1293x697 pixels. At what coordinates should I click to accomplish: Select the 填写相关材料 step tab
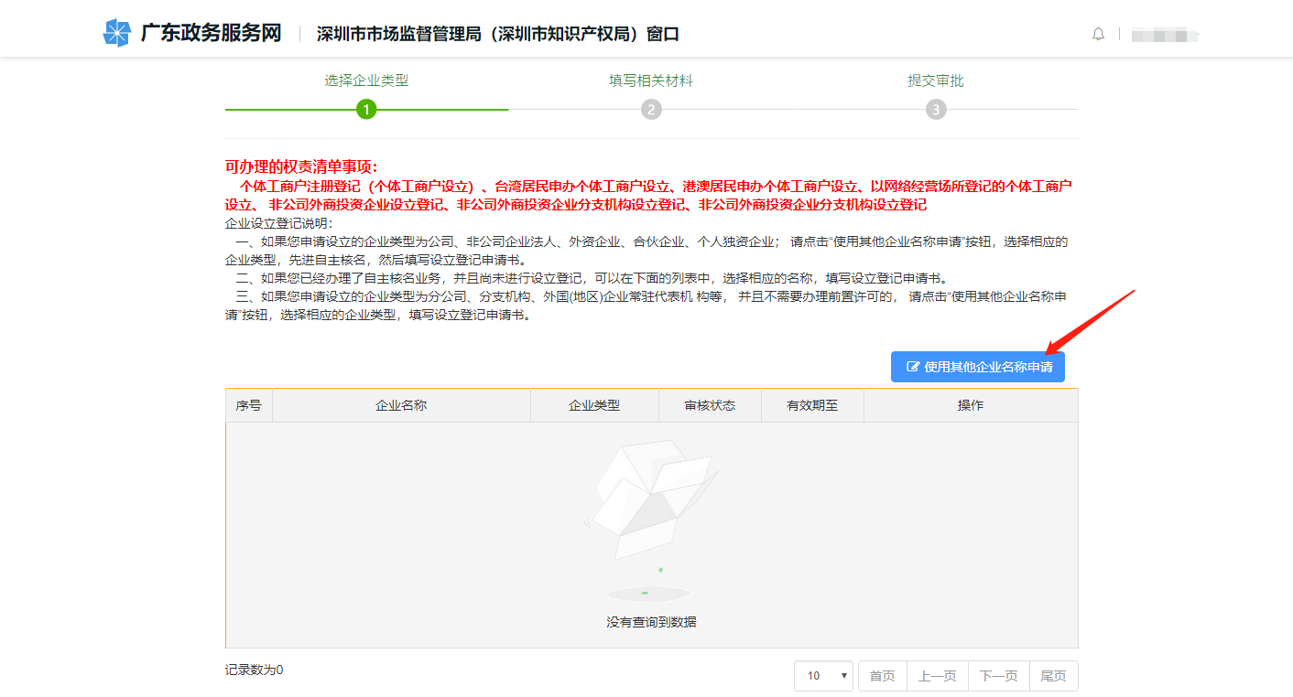[x=651, y=80]
